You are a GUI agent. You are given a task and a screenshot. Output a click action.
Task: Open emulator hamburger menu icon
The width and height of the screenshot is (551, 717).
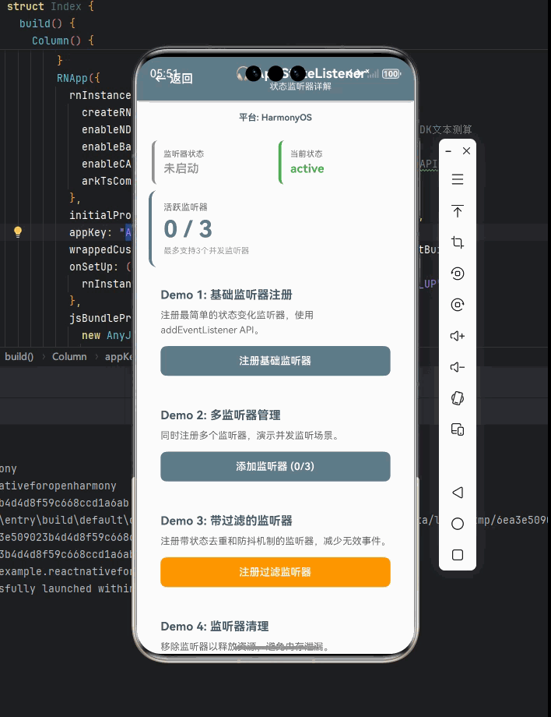tap(458, 179)
